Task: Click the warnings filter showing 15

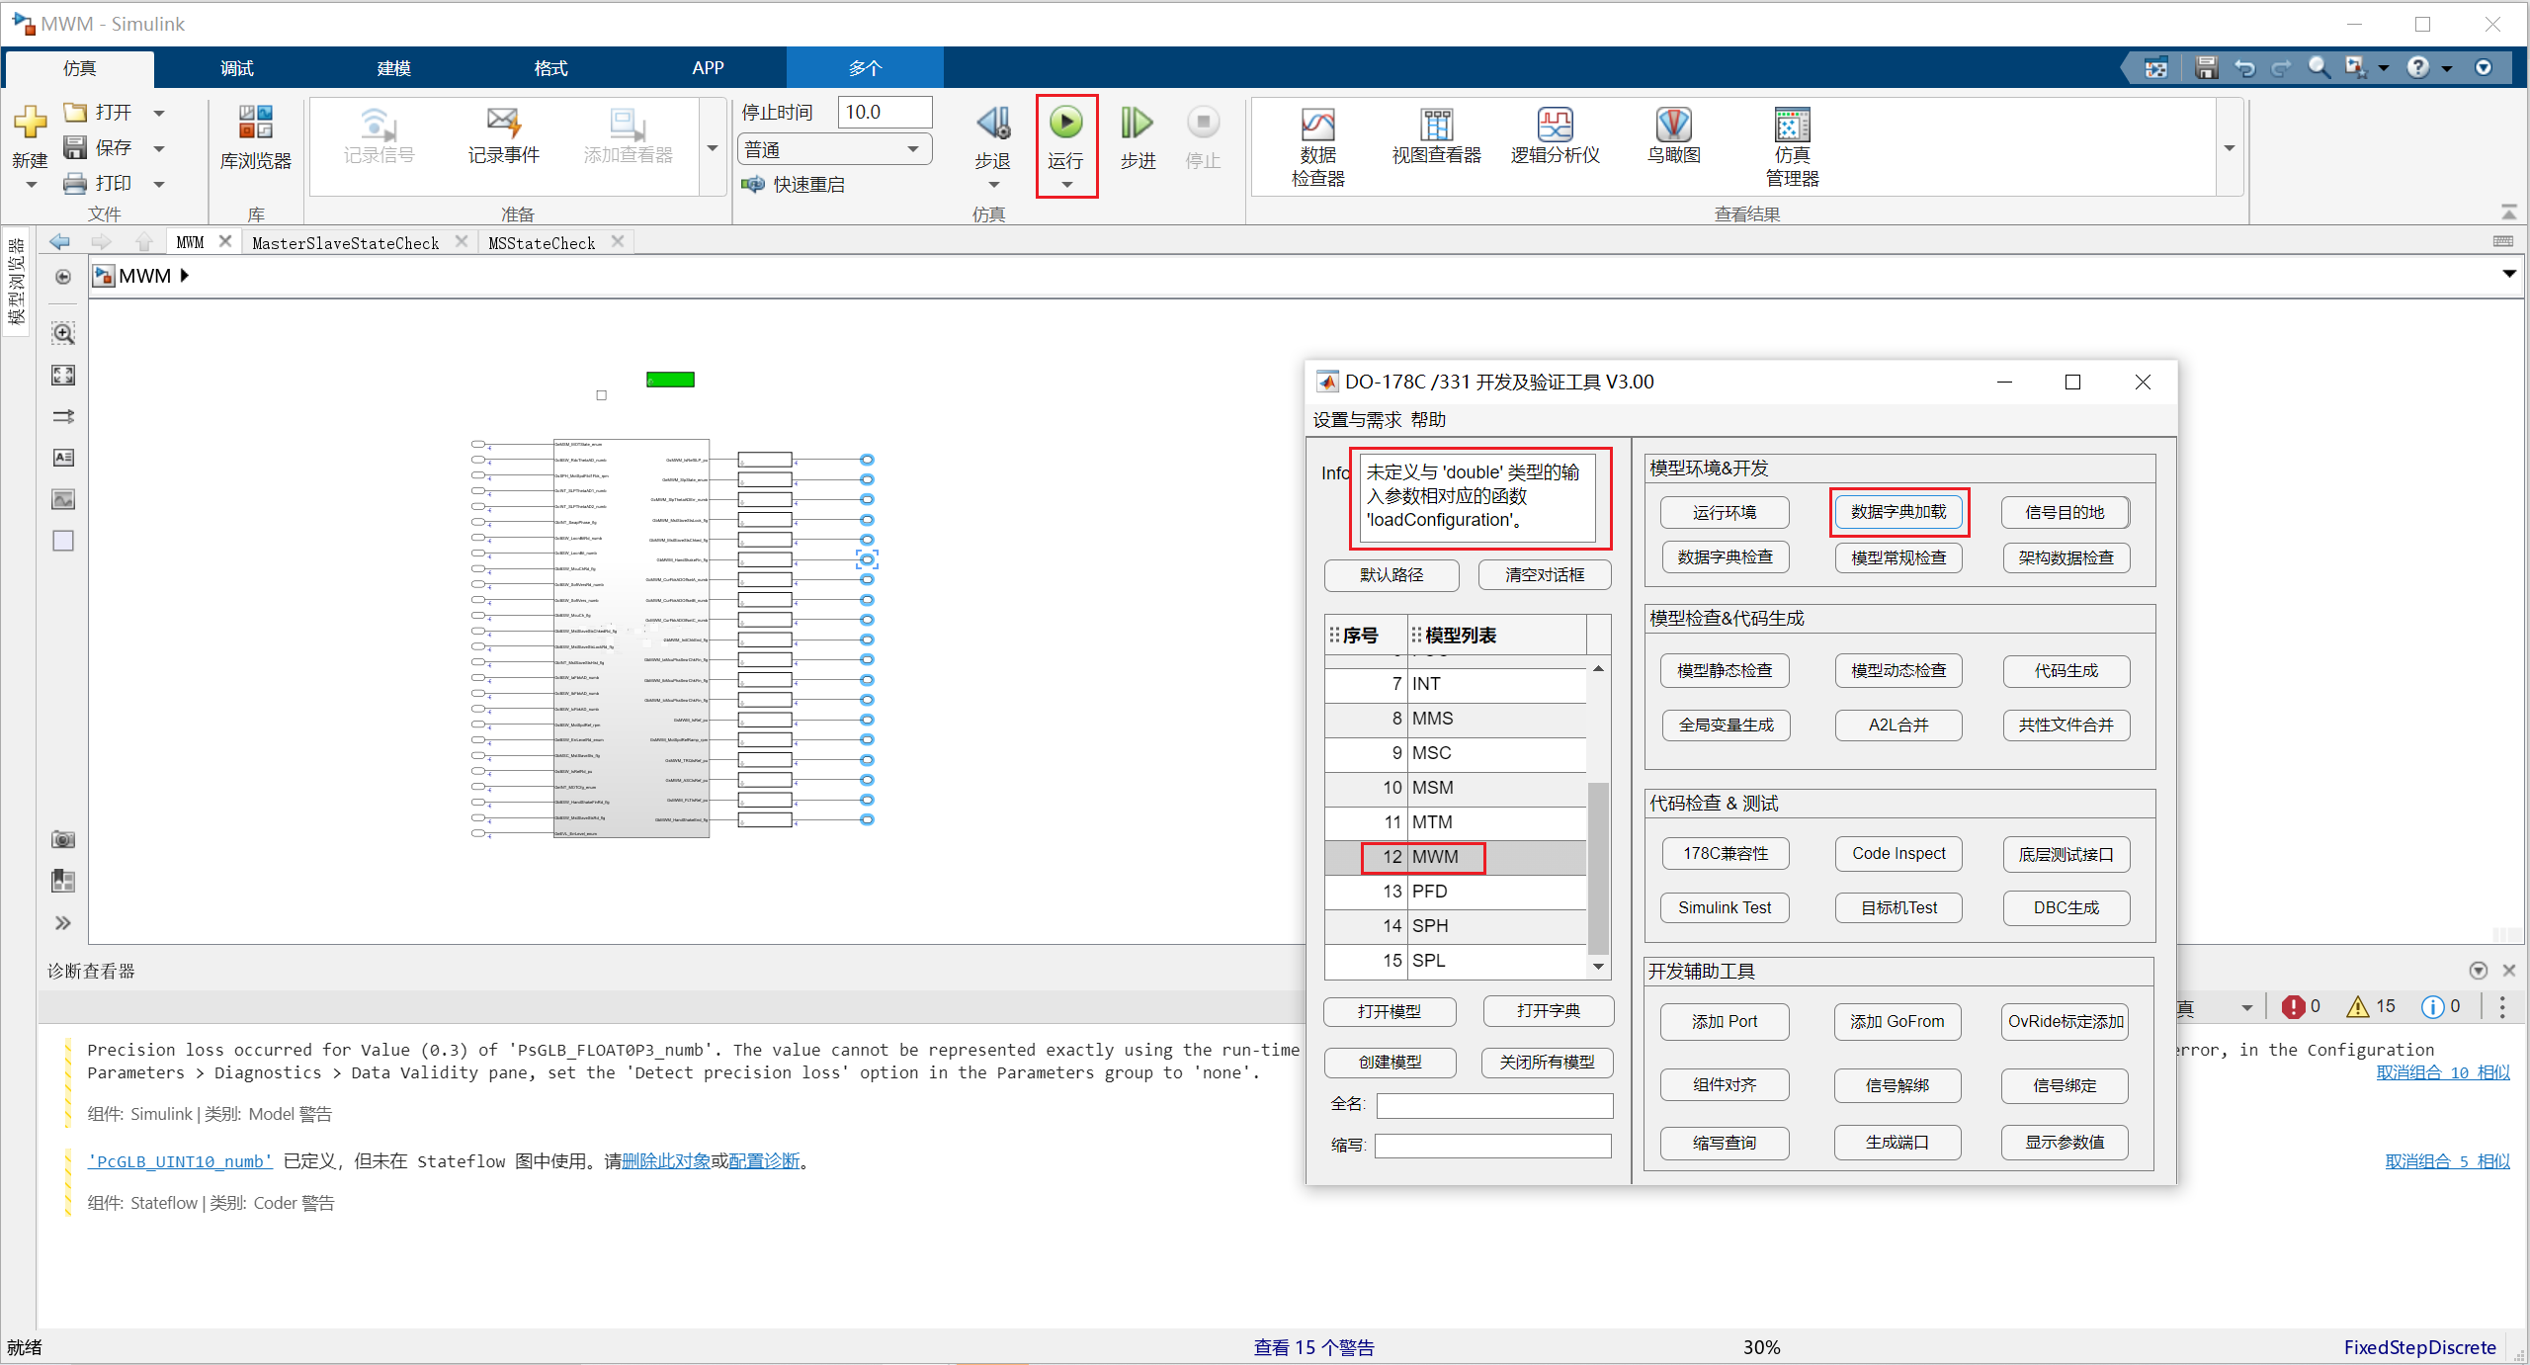Action: click(2371, 1006)
